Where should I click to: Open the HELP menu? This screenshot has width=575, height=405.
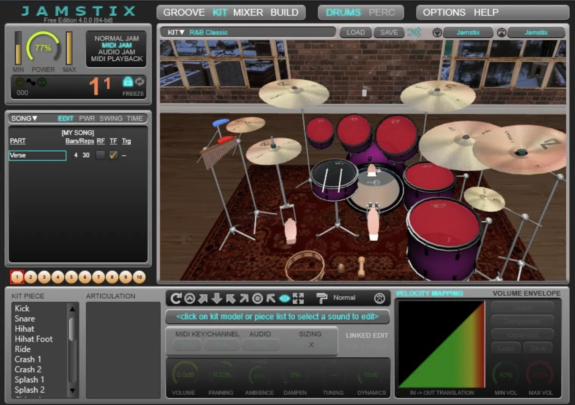[486, 12]
